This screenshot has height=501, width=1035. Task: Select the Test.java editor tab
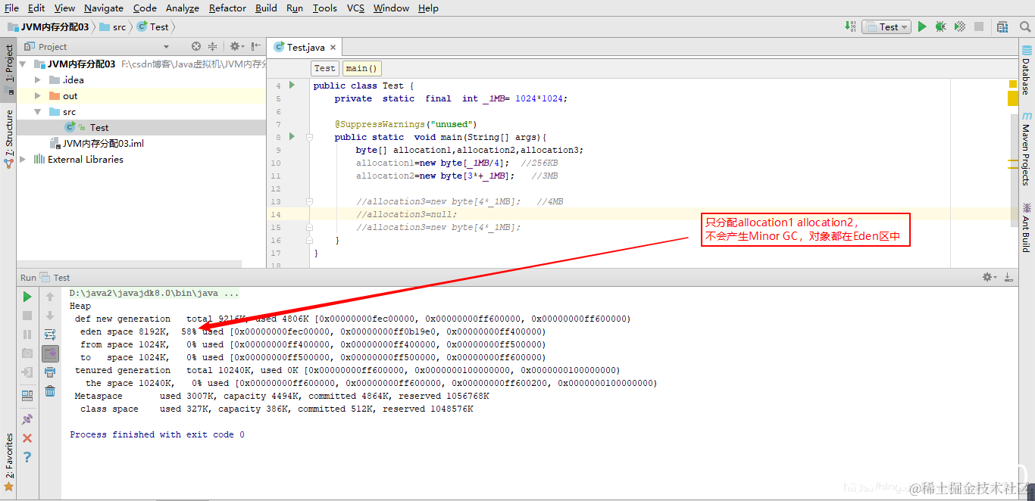305,47
